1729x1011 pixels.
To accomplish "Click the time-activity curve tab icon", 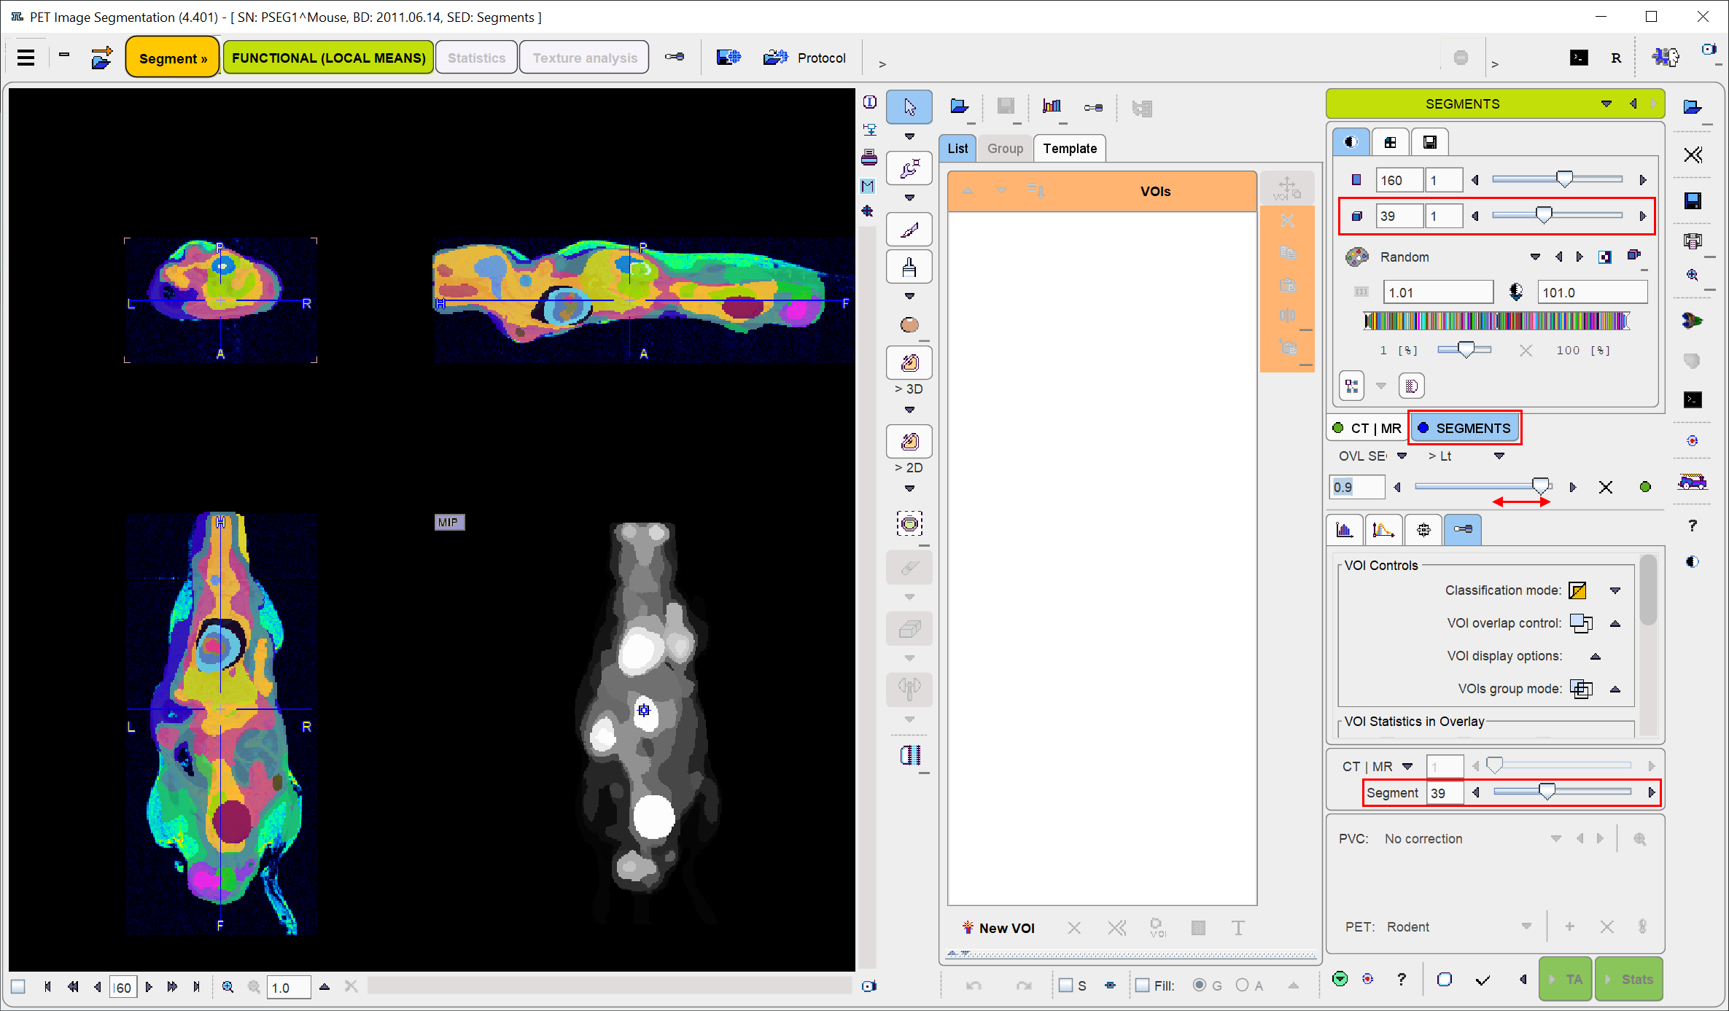I will (x=1383, y=530).
